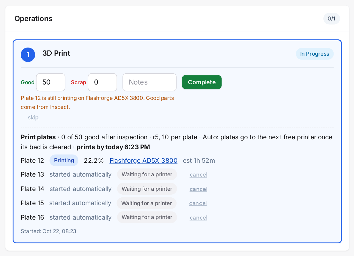
Task: Cancel Plate 13
Action: [198, 174]
